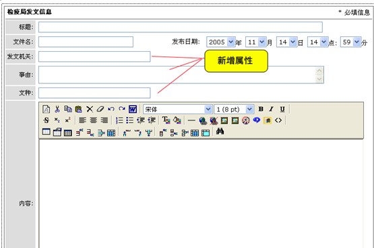374x248 pixels.
Task: Center align the text
Action: [x=93, y=120]
